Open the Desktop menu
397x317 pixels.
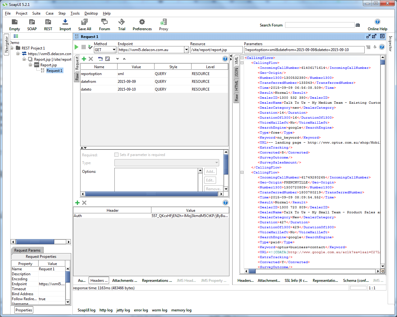coord(91,13)
